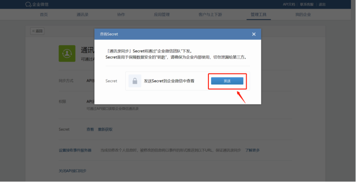Click the 关闭API接口同步 link
Image resolution: width=356 pixels, height=182 pixels.
click(72, 171)
